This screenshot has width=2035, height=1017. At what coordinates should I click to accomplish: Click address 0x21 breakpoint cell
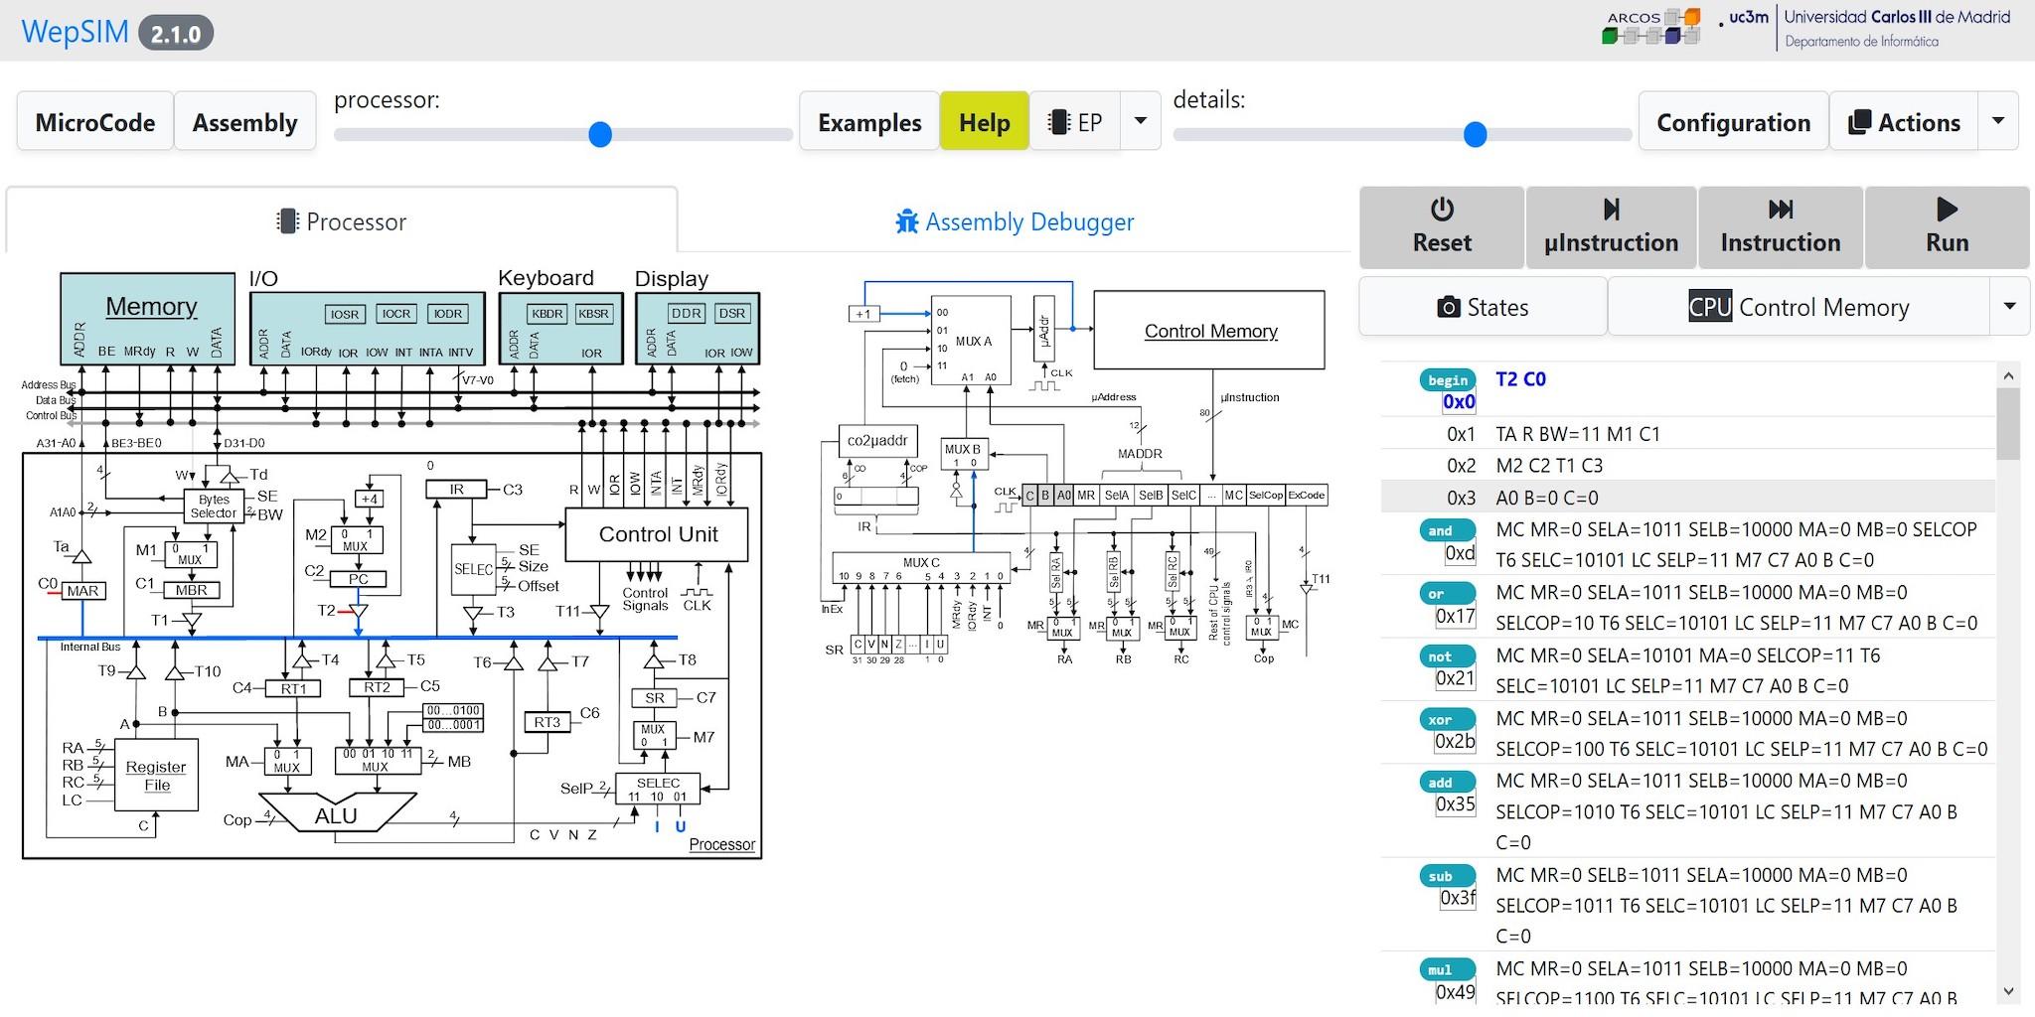point(1456,678)
